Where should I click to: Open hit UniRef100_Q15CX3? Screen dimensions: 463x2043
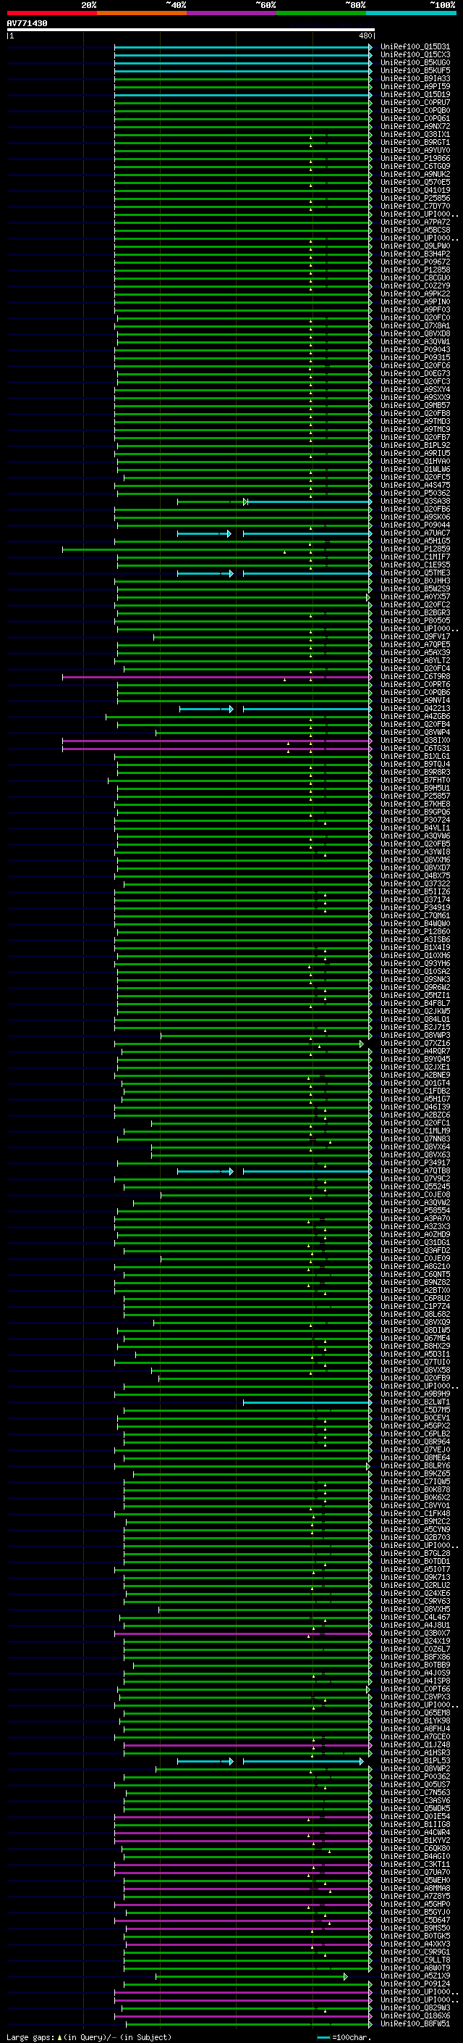click(415, 55)
